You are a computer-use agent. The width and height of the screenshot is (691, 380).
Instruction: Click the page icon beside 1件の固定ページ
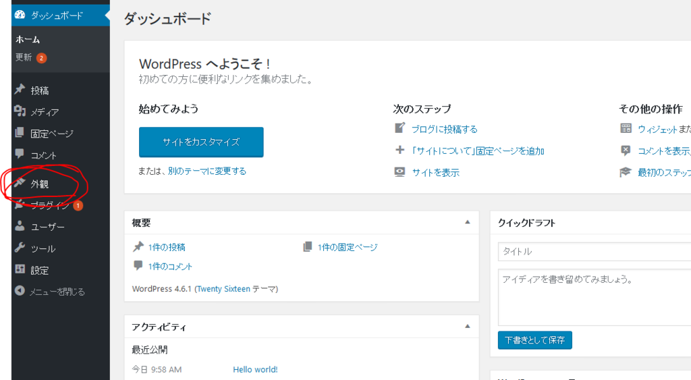pos(308,246)
